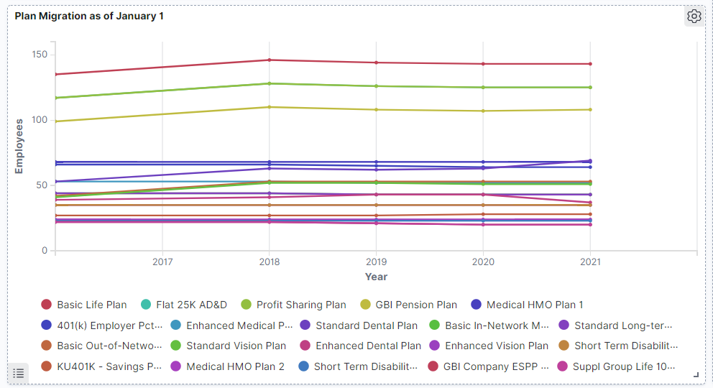Click the Profit Sharing Plan color dot
The width and height of the screenshot is (713, 388).
[247, 305]
